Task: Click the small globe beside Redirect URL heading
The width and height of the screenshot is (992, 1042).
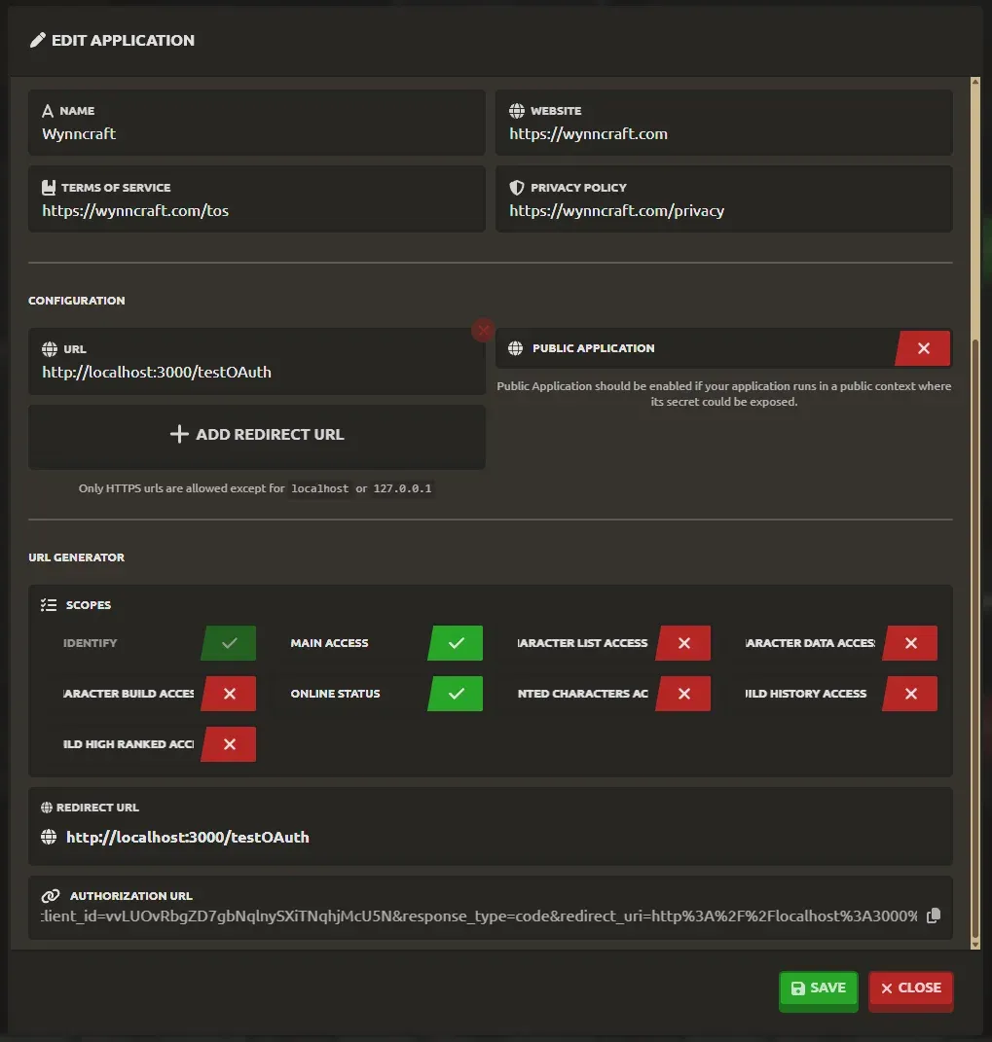Action: [47, 808]
